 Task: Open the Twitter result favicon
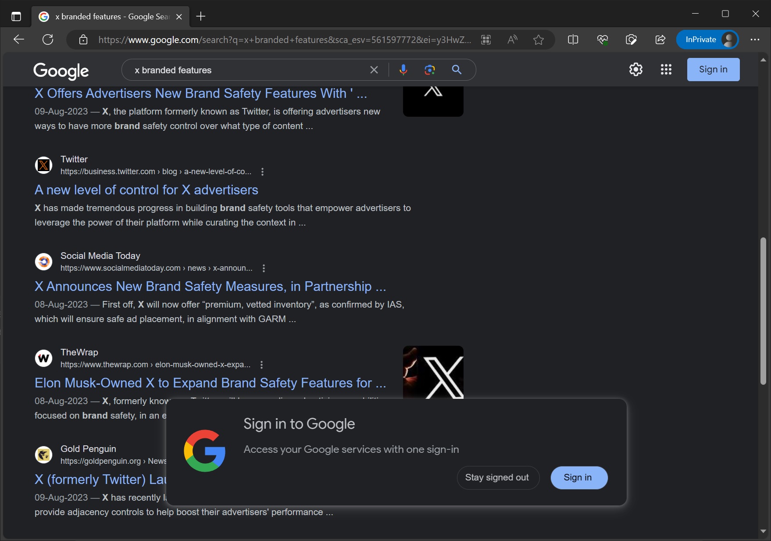pyautogui.click(x=43, y=165)
